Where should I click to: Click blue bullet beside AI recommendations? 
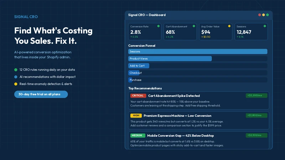pyautogui.click(x=16, y=77)
